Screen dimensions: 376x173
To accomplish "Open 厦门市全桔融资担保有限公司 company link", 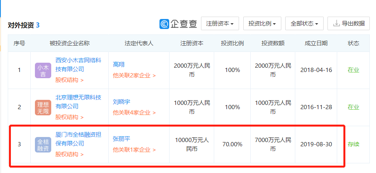I will [78, 139].
